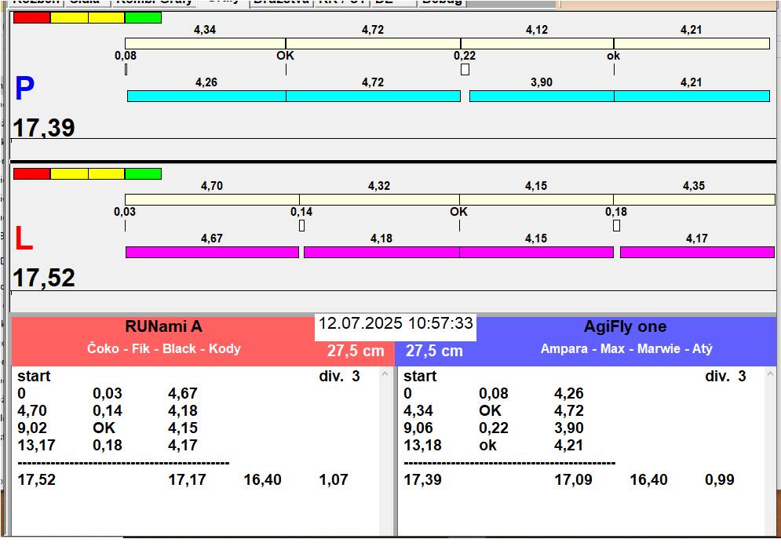Click the cyan 4,26 run bar

206,96
